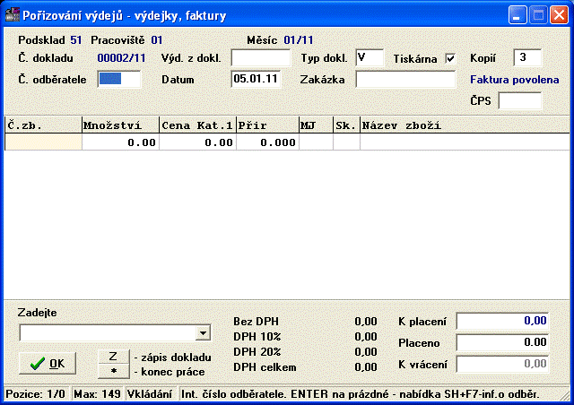Screen dimensions: 574x405
Task: Confirm with the OK button
Action: (48, 363)
